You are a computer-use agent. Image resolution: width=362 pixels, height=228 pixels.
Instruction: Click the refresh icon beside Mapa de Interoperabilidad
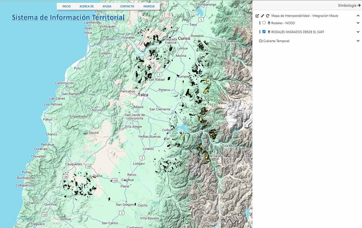coord(268,16)
